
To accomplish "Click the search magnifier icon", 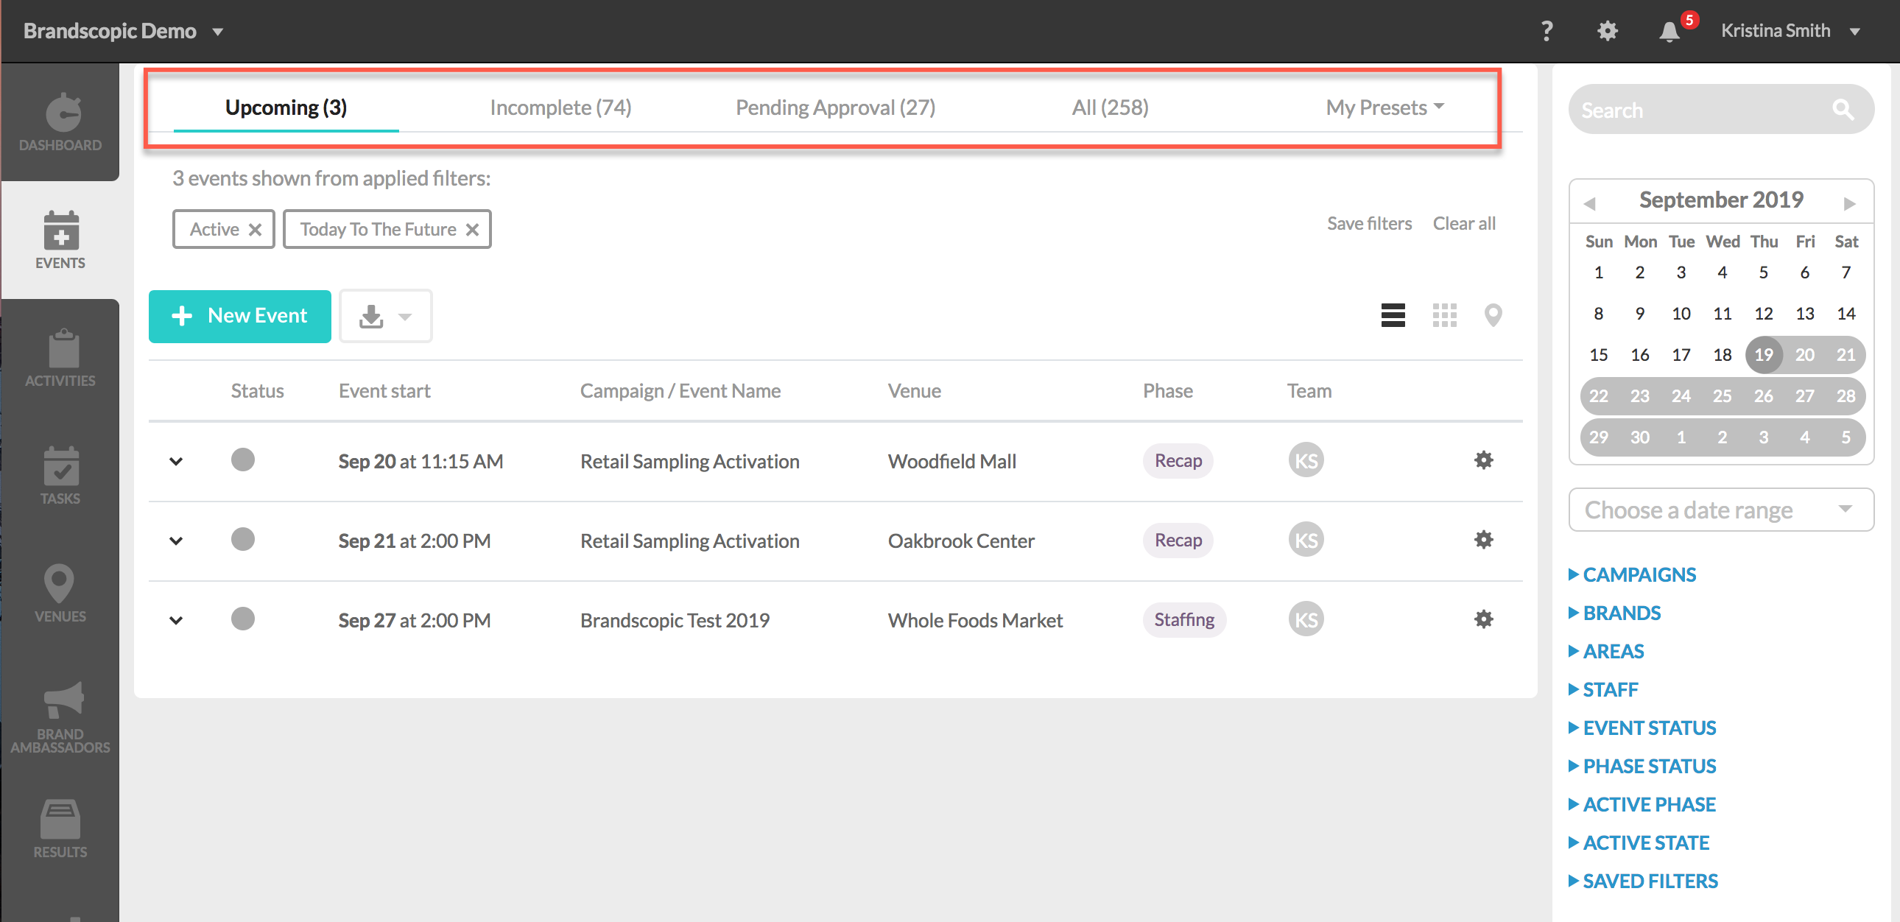I will [x=1843, y=110].
